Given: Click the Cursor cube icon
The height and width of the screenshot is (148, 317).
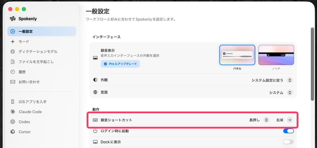Looking at the screenshot, I should tap(13, 132).
